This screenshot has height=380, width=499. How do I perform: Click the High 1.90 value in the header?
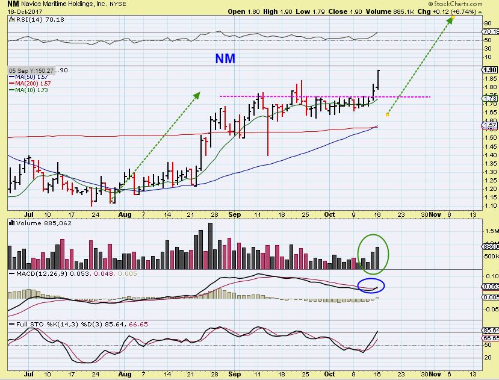click(x=277, y=12)
